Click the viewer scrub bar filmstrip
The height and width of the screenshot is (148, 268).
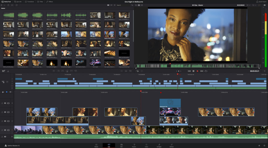tap(198, 66)
